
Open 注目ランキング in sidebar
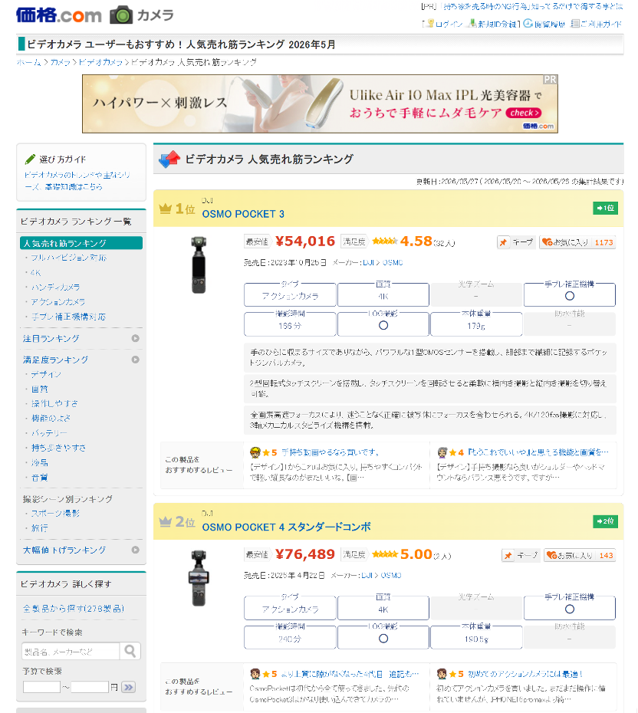click(51, 338)
